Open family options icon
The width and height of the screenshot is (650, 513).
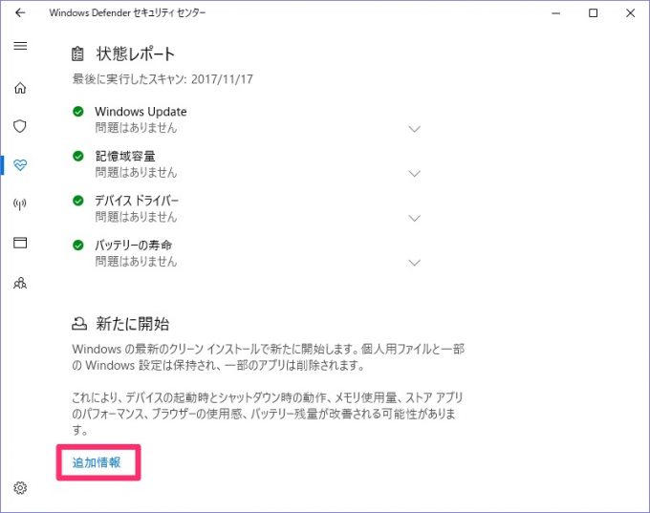(20, 284)
